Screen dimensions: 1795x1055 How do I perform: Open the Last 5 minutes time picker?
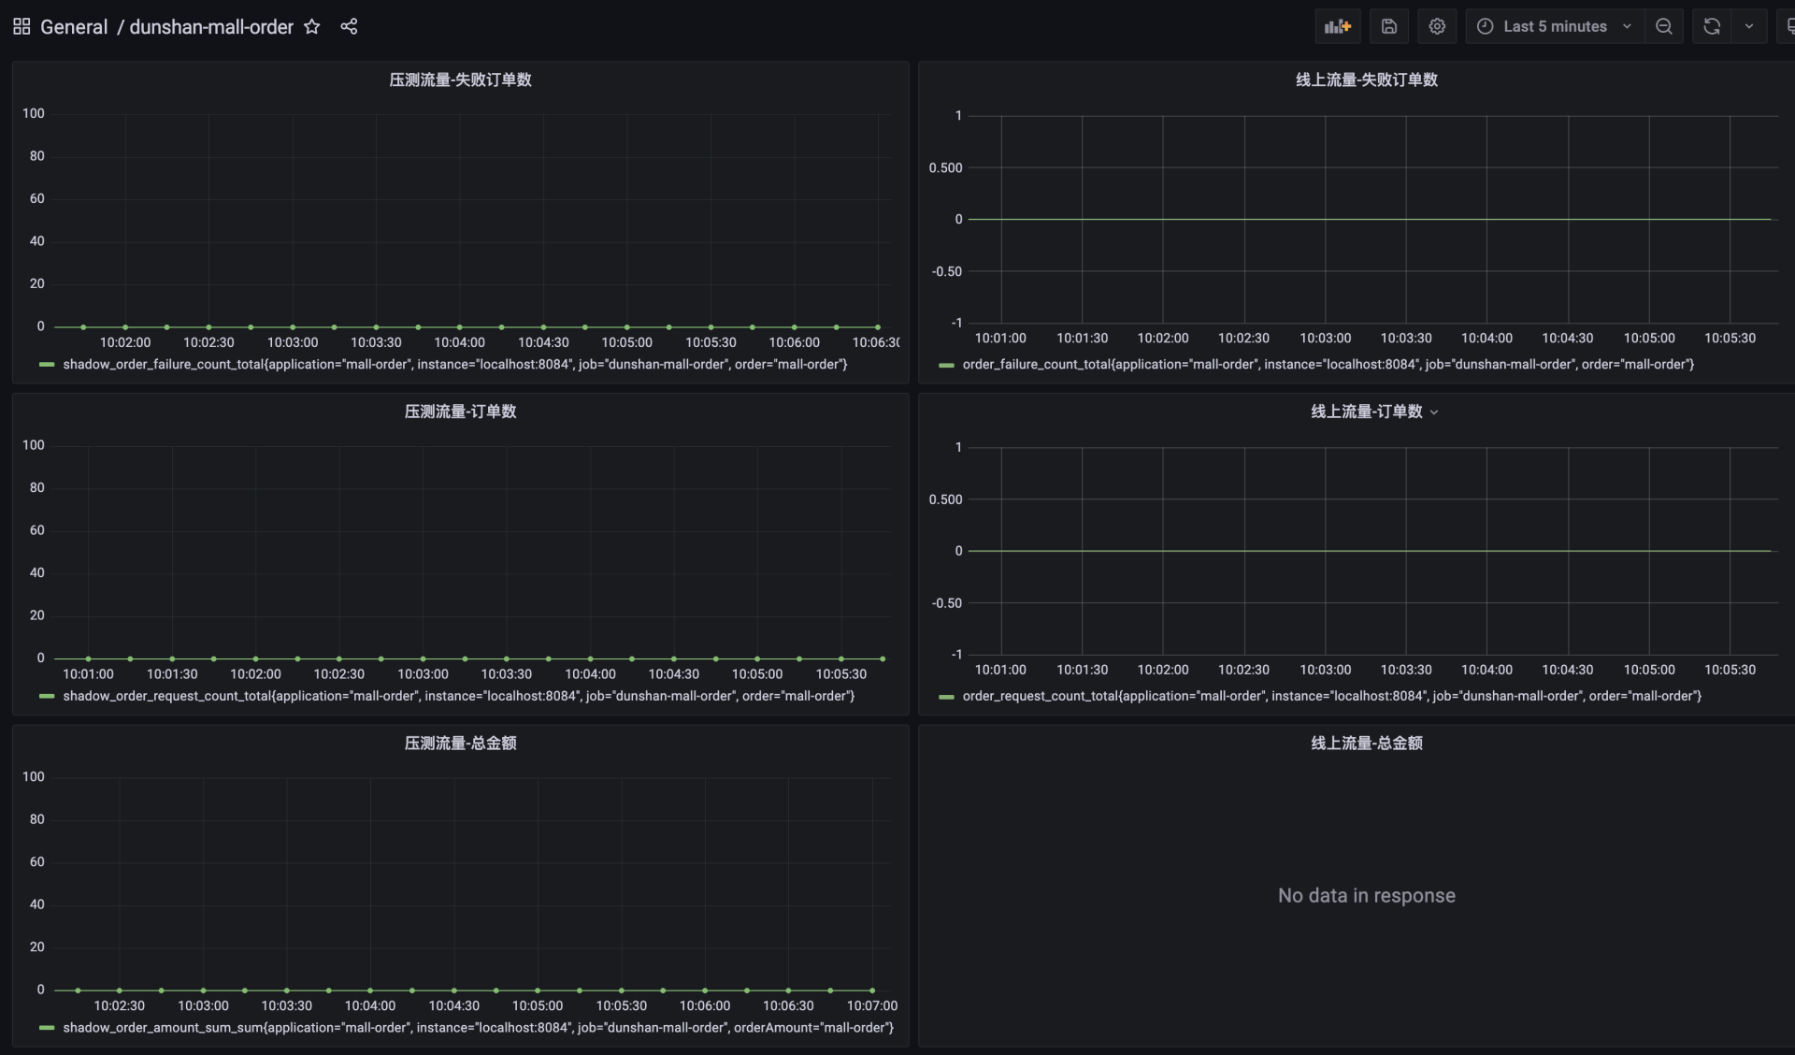pyautogui.click(x=1555, y=26)
